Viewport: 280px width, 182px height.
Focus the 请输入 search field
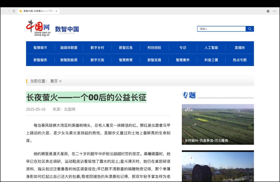tap(221, 29)
